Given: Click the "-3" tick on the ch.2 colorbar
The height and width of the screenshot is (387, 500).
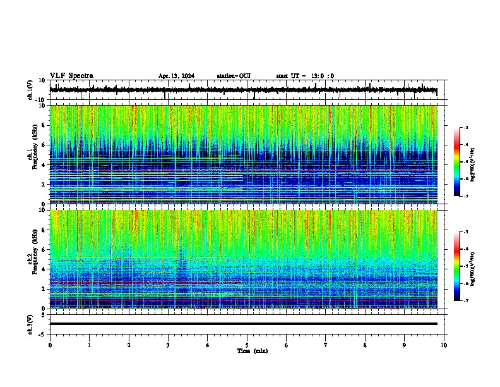Looking at the screenshot, I should pyautogui.click(x=465, y=232).
